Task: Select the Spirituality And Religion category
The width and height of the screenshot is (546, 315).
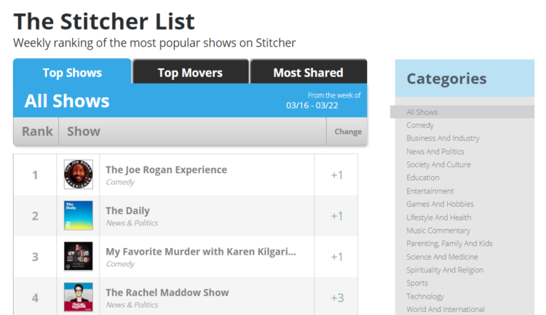Action: (x=445, y=270)
